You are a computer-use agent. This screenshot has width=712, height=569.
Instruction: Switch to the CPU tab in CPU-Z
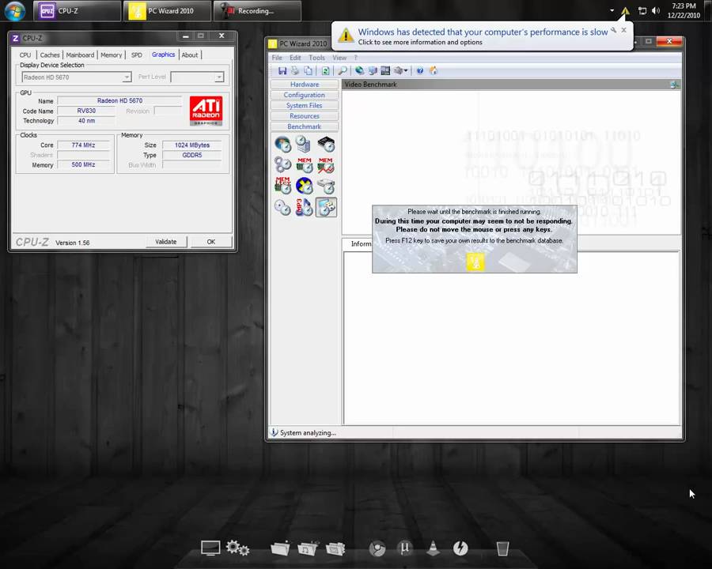pos(25,55)
